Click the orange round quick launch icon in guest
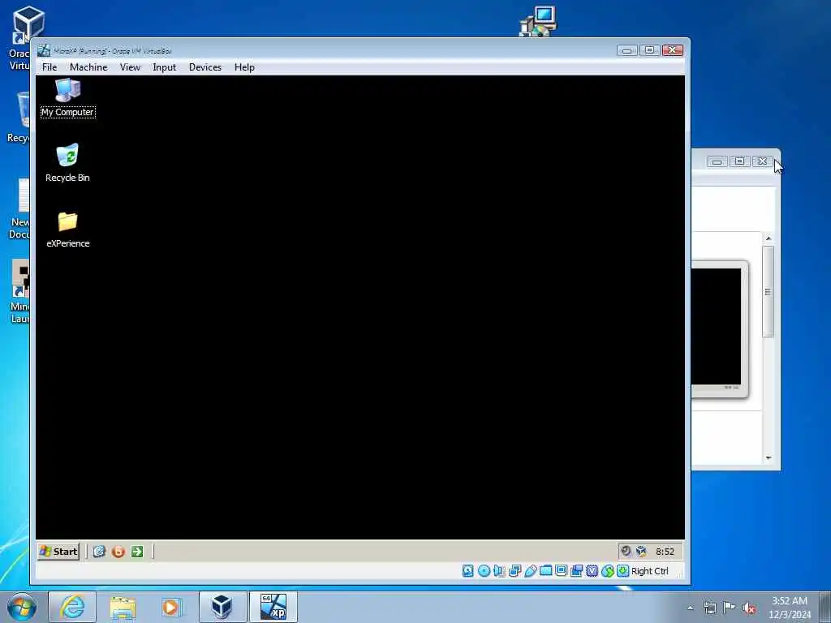831x623 pixels. point(118,552)
